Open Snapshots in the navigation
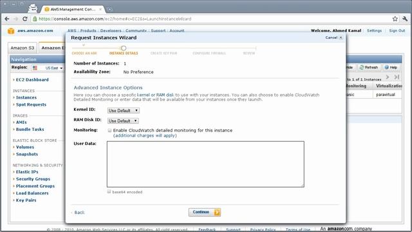 (27, 155)
